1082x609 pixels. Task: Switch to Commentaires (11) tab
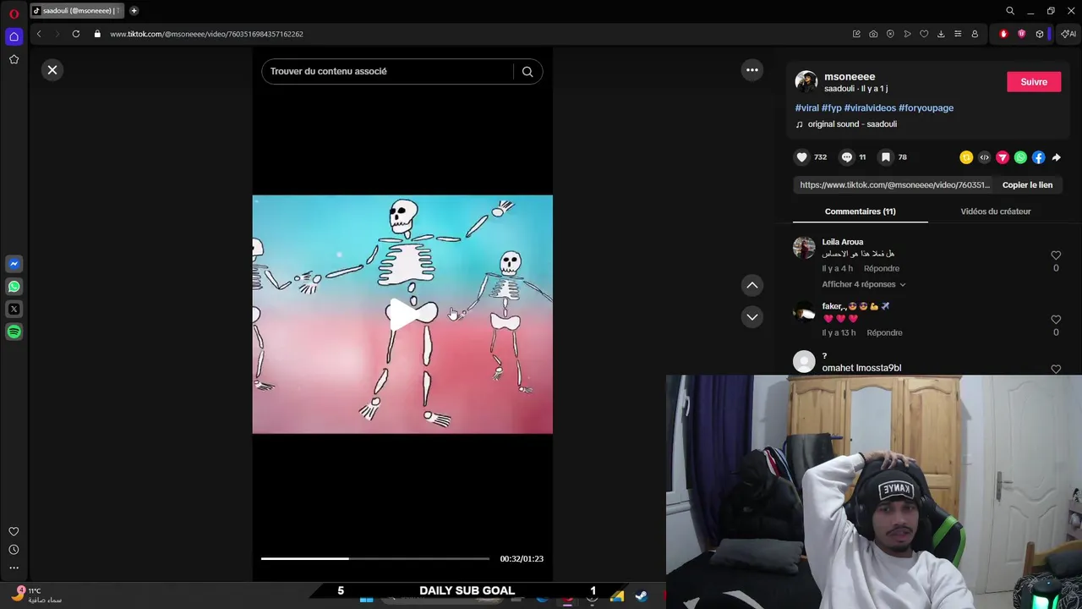click(861, 211)
